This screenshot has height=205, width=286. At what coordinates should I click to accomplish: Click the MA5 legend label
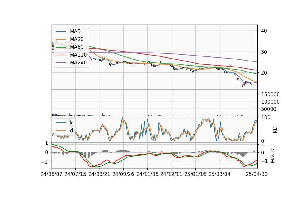[x=75, y=31]
